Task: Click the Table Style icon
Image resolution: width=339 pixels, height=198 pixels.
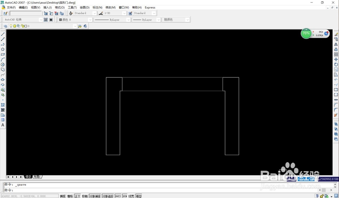Action: 130,13
